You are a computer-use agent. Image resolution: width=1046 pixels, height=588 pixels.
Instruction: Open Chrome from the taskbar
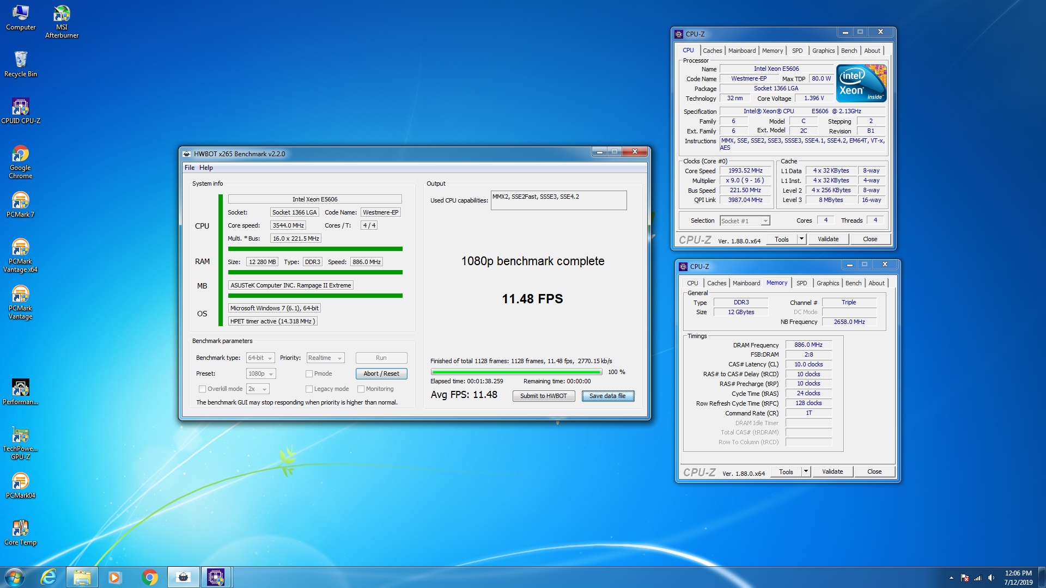click(x=149, y=577)
